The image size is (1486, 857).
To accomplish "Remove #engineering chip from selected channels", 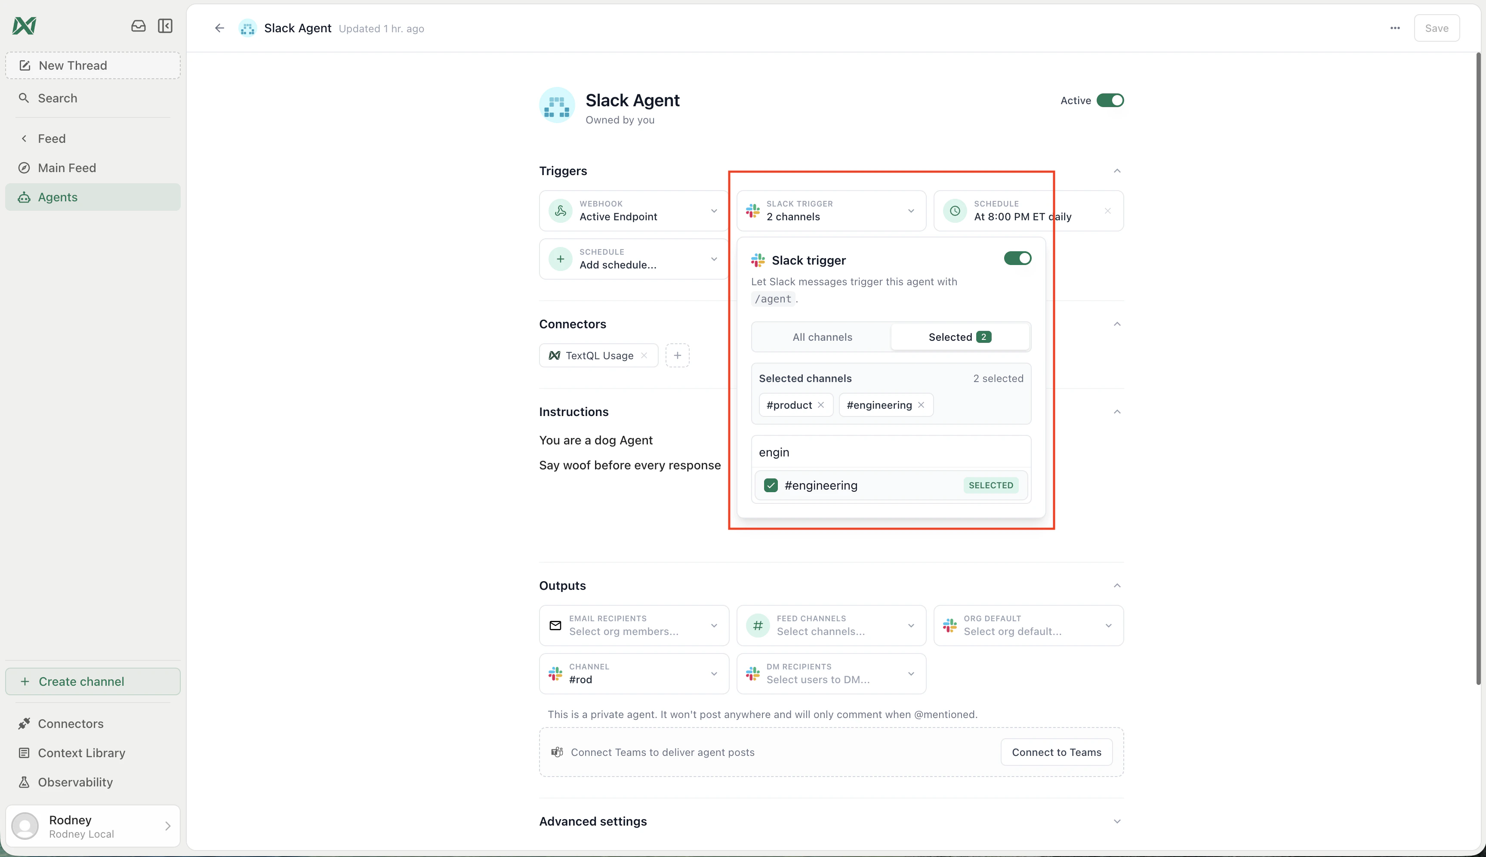I will (921, 405).
